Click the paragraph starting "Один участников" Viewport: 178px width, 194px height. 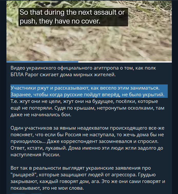87,141
